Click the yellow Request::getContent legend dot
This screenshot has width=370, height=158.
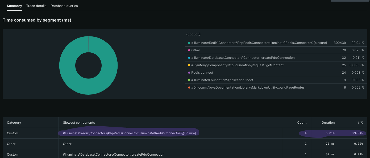point(189,65)
